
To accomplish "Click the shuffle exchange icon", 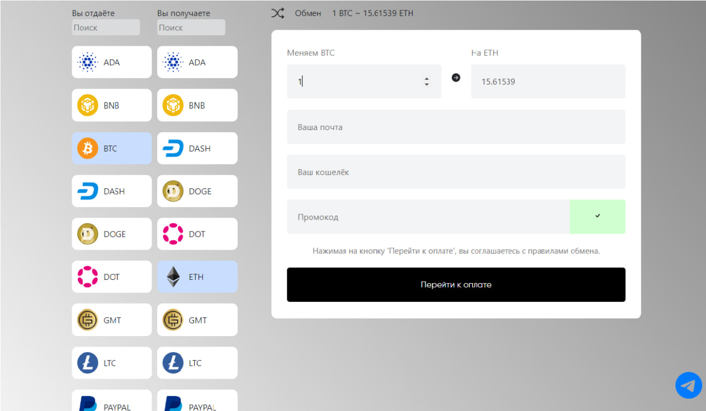I will 277,13.
